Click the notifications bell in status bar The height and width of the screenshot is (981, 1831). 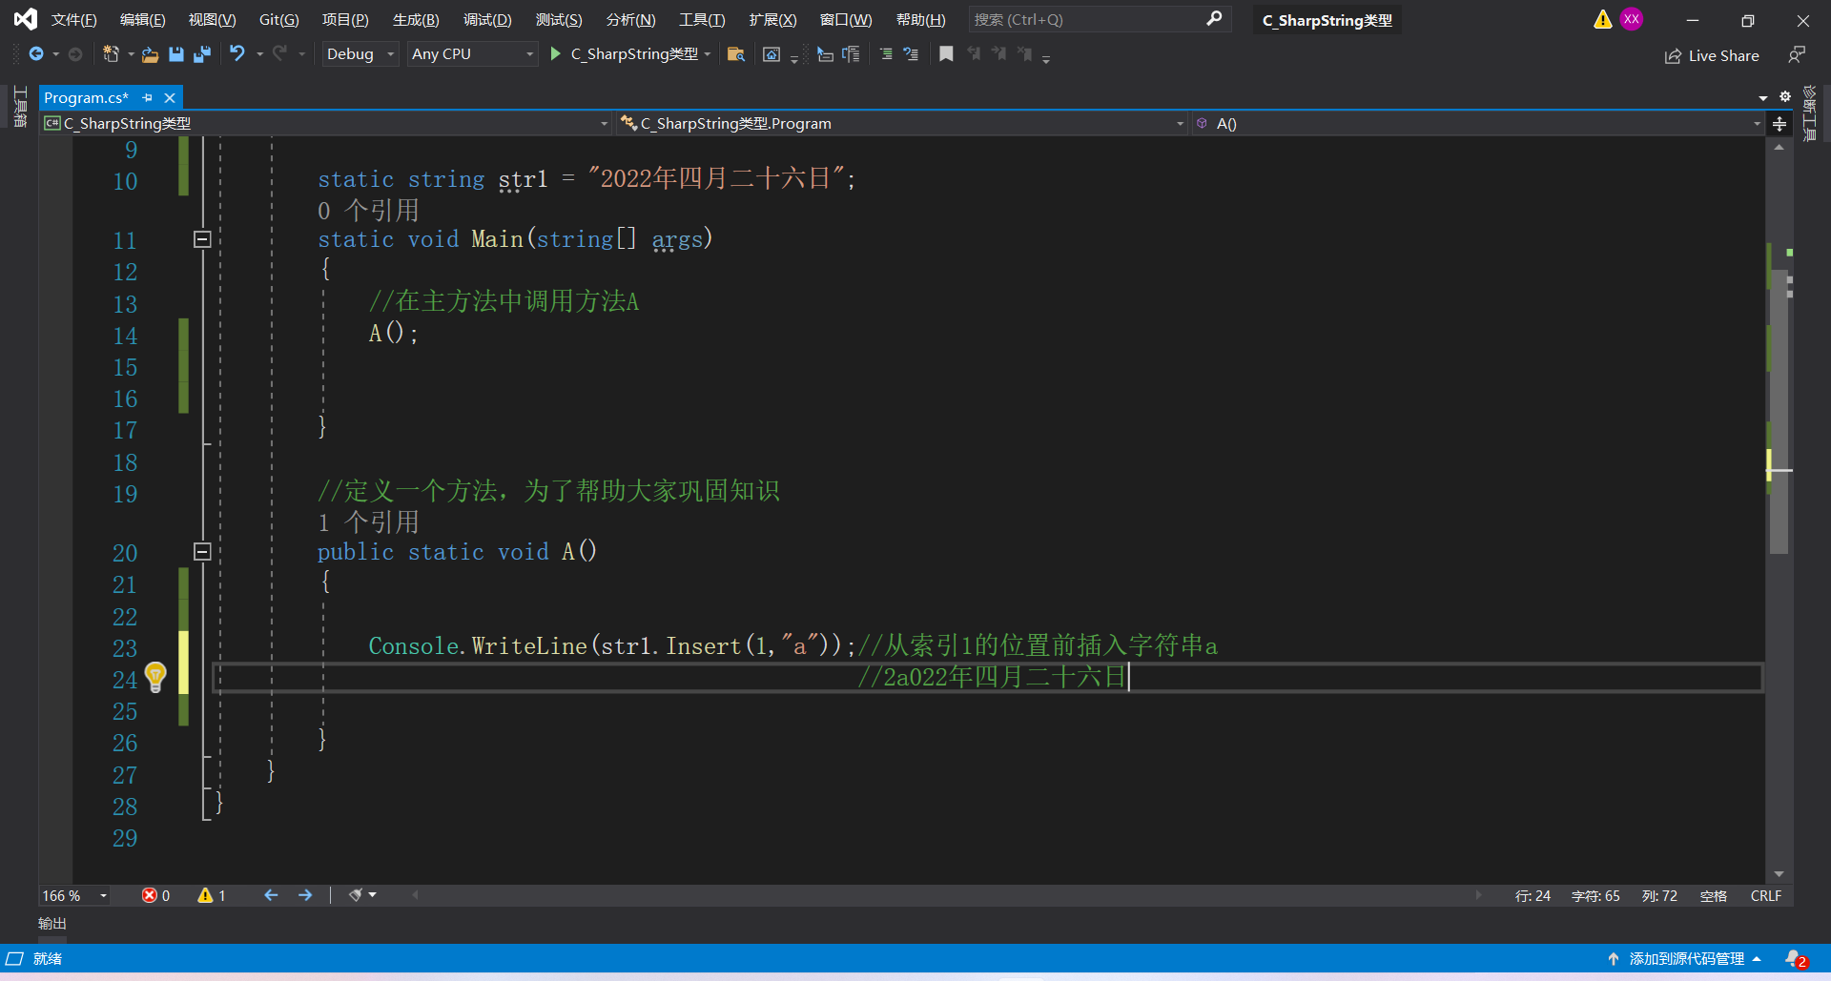click(x=1796, y=959)
